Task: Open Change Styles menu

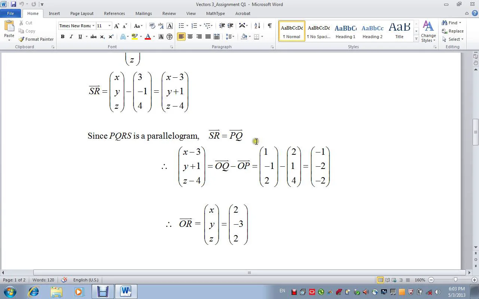Action: pyautogui.click(x=428, y=32)
